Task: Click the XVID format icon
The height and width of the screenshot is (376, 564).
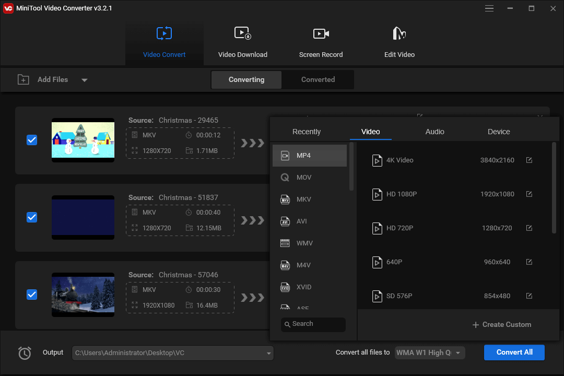Action: tap(285, 287)
